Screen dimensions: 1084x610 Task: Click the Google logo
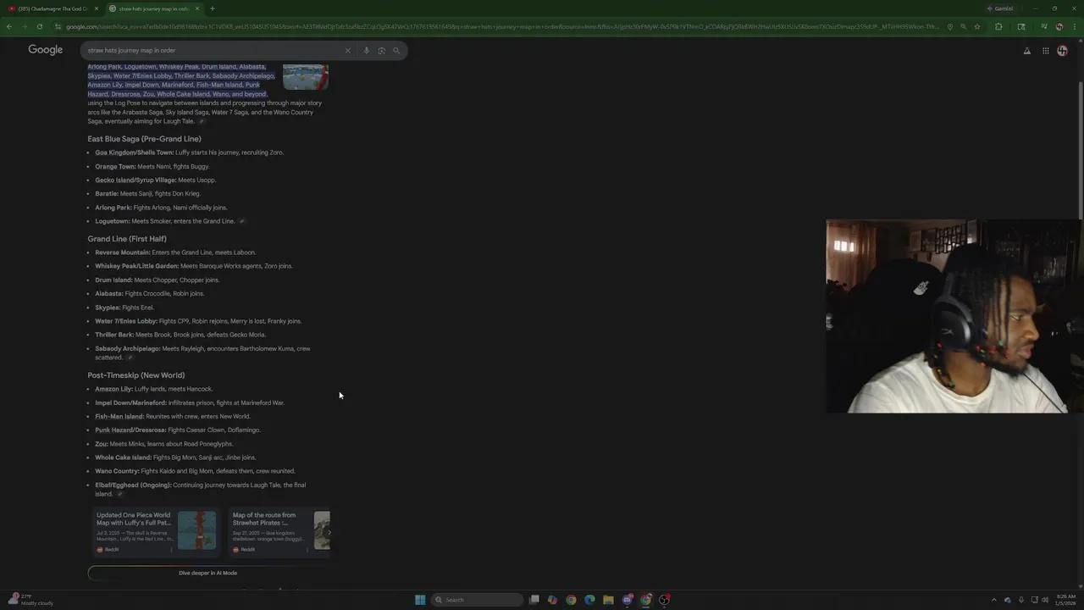click(46, 50)
